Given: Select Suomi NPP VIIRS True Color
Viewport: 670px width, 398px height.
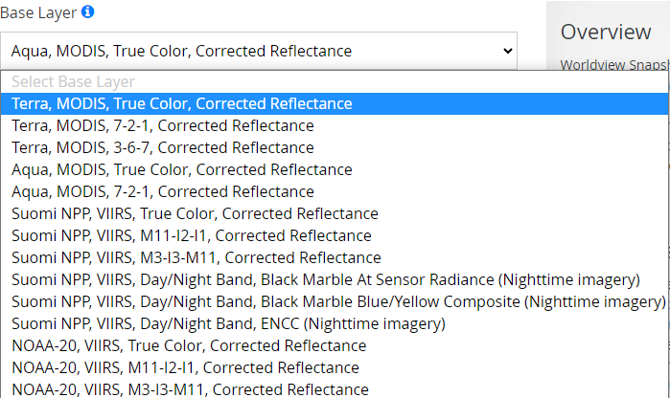Looking at the screenshot, I should (x=195, y=213).
